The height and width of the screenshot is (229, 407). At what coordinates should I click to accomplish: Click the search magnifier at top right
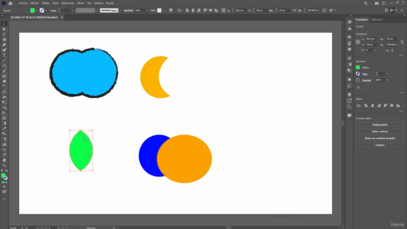[x=366, y=3]
